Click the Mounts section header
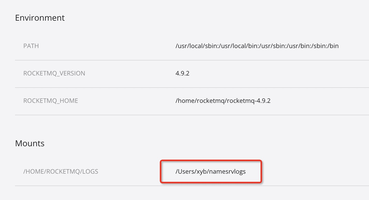 30,143
